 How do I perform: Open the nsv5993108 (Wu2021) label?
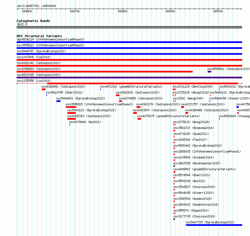[189, 181]
